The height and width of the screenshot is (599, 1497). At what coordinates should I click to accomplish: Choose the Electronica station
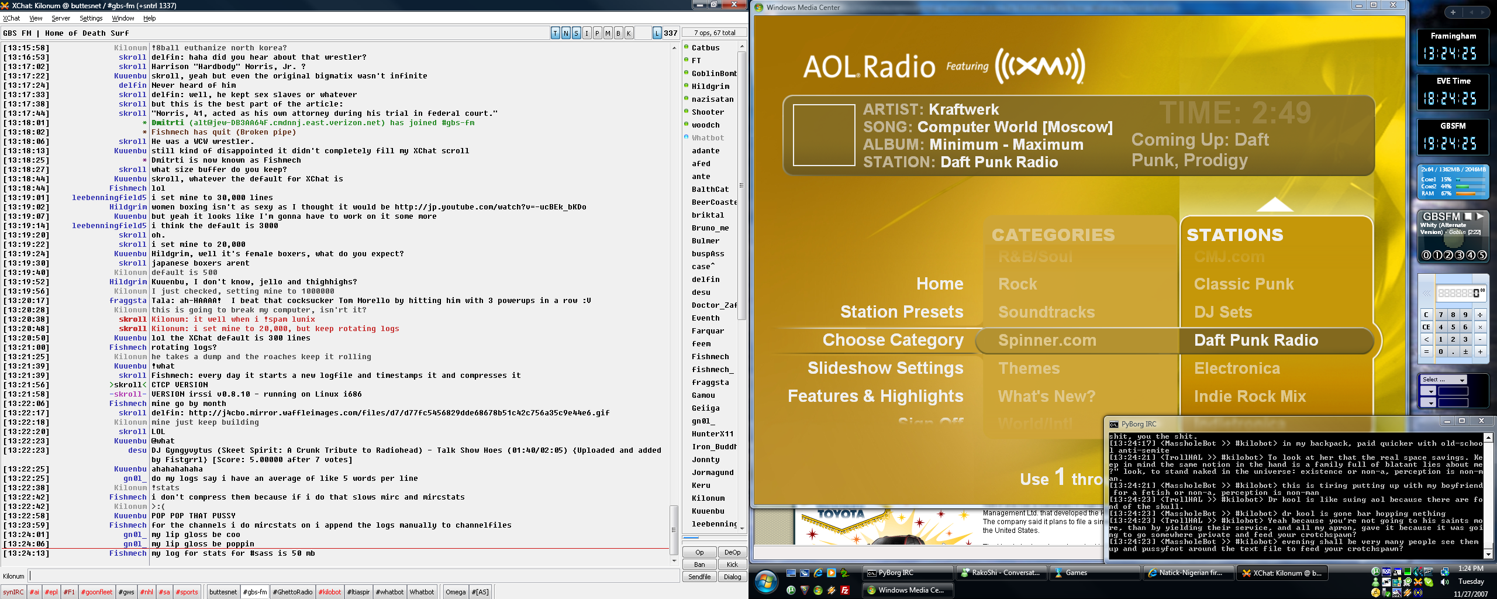click(x=1237, y=369)
